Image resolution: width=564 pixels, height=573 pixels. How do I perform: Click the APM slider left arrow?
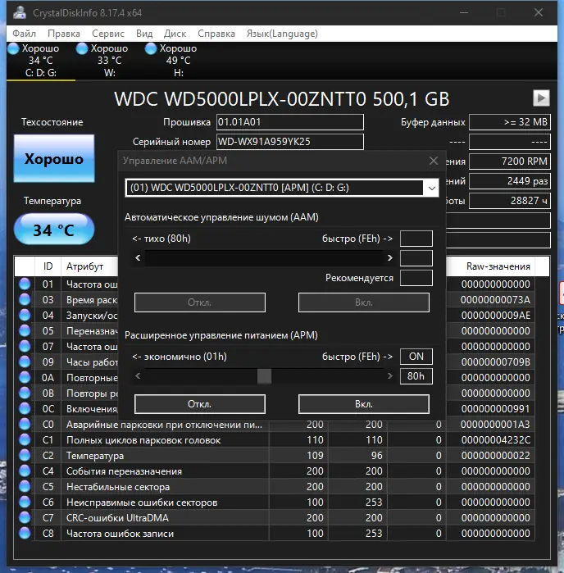coord(138,376)
